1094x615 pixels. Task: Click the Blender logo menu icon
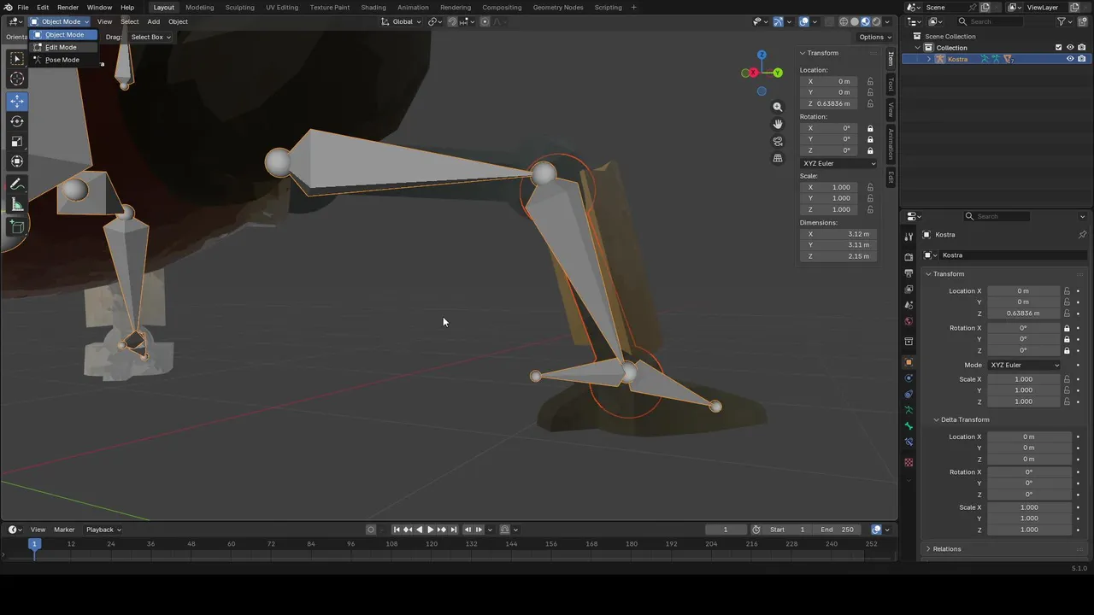coord(7,7)
